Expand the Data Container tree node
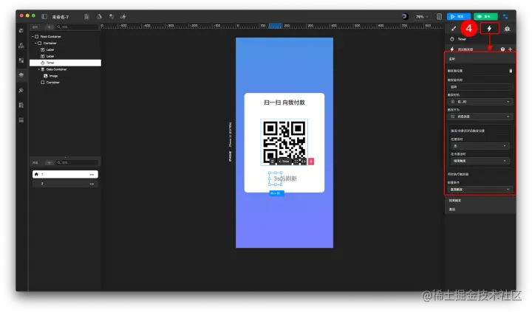Viewport: 532px width, 312px height. [x=38, y=69]
